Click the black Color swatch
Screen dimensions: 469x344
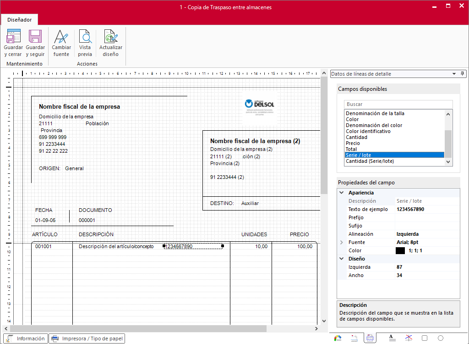pos(400,250)
